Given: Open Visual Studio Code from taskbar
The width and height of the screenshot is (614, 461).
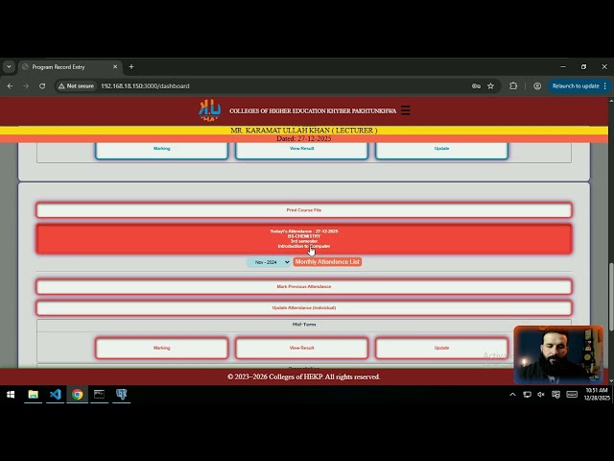Looking at the screenshot, I should coord(56,395).
